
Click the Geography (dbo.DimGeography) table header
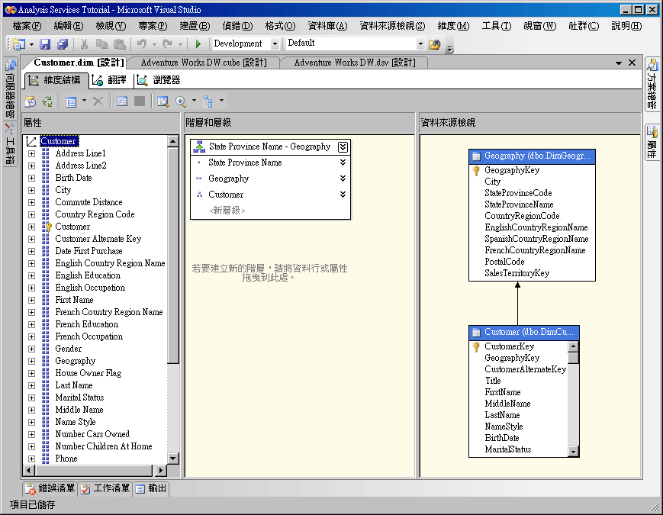532,156
